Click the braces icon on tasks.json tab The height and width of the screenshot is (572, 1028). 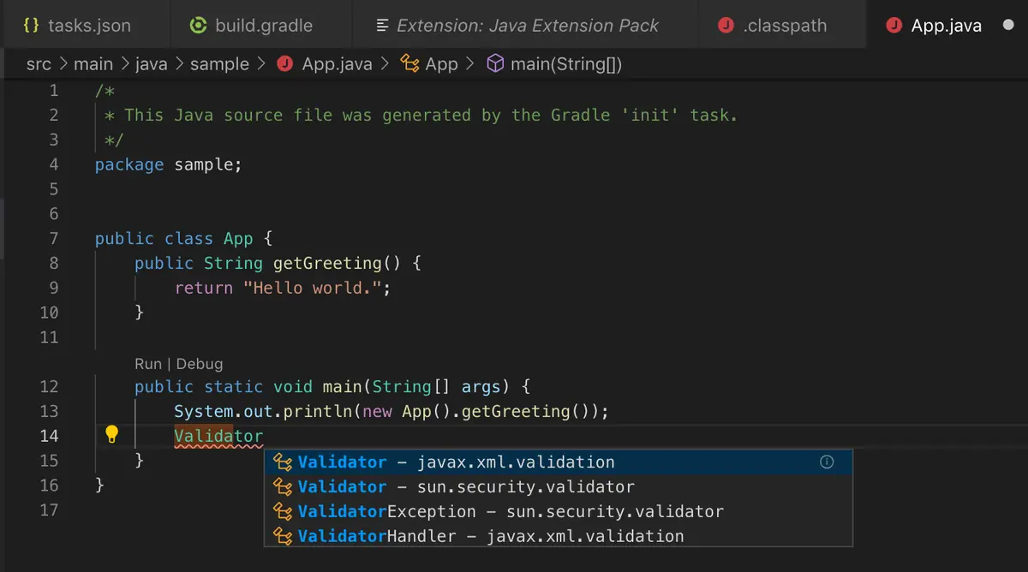[x=32, y=25]
